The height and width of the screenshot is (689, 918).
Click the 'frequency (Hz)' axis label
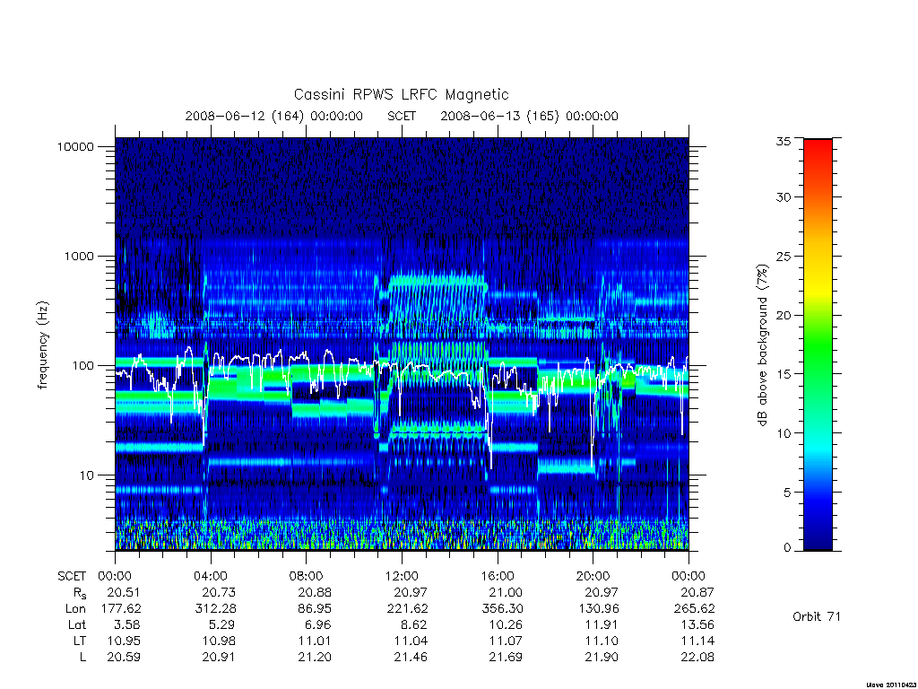(43, 345)
